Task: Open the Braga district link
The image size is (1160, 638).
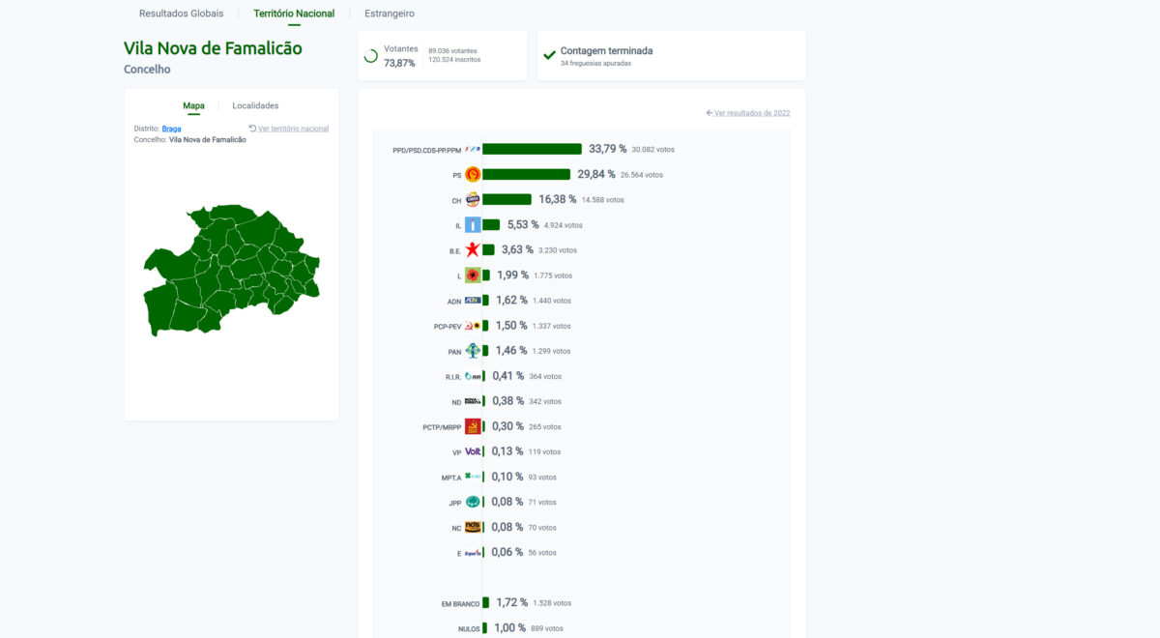Action: tap(171, 129)
